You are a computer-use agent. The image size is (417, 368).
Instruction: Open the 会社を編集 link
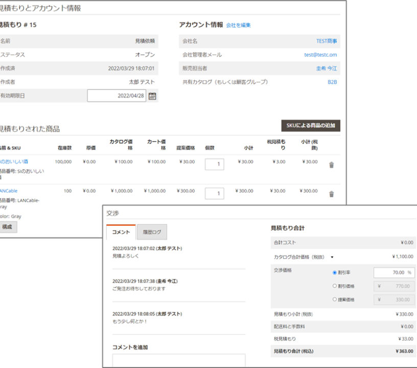click(x=239, y=25)
